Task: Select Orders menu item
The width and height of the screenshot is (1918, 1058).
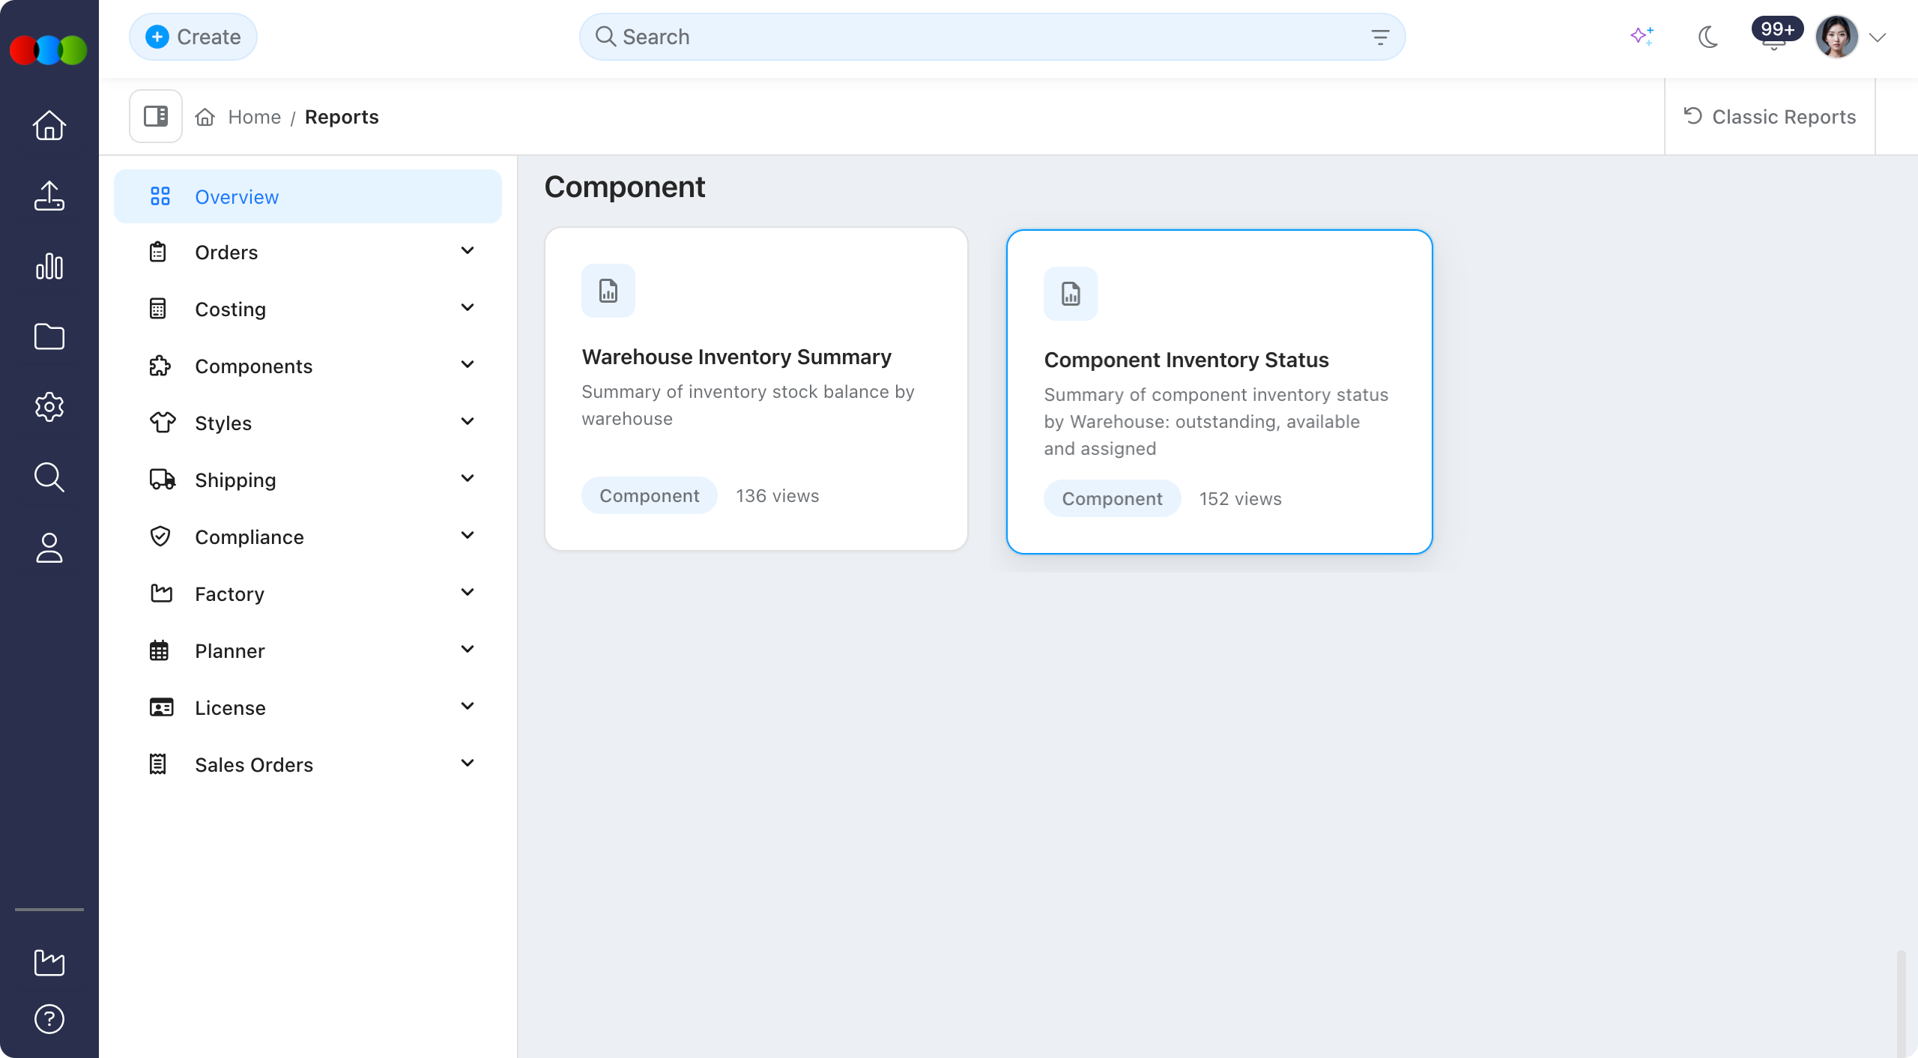Action: pos(308,252)
